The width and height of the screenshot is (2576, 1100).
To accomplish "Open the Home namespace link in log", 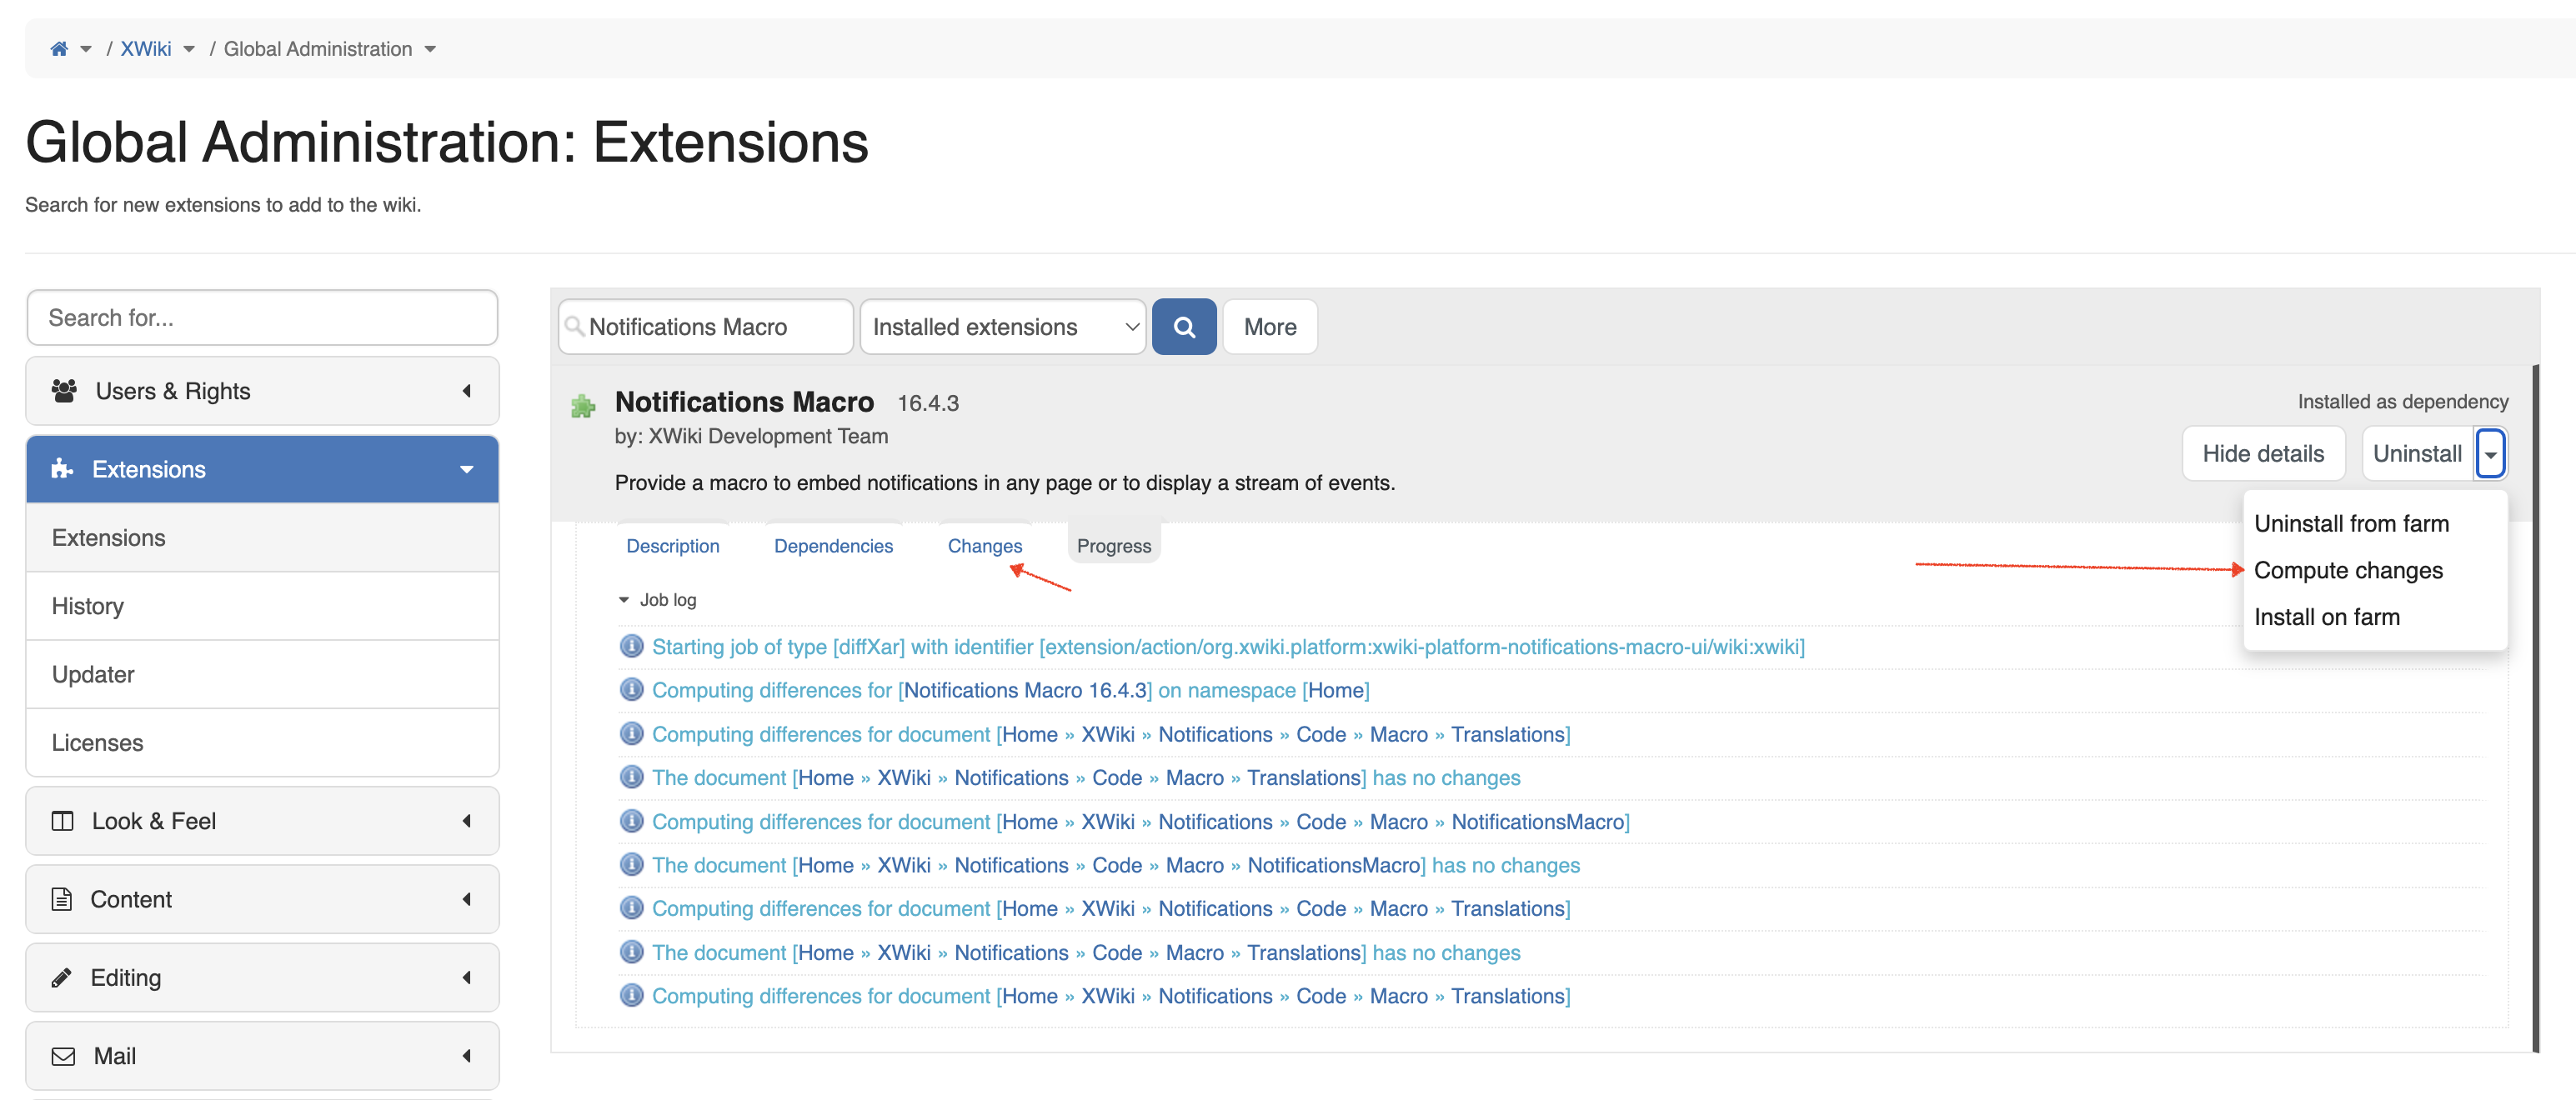I will click(1335, 690).
